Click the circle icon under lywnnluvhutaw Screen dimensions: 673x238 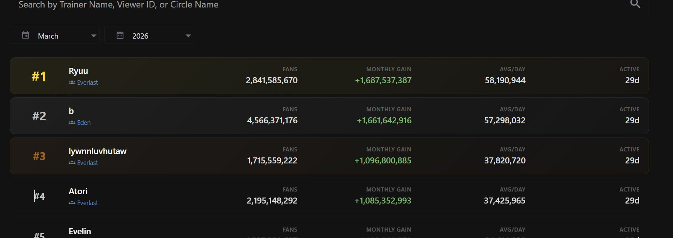click(x=72, y=163)
